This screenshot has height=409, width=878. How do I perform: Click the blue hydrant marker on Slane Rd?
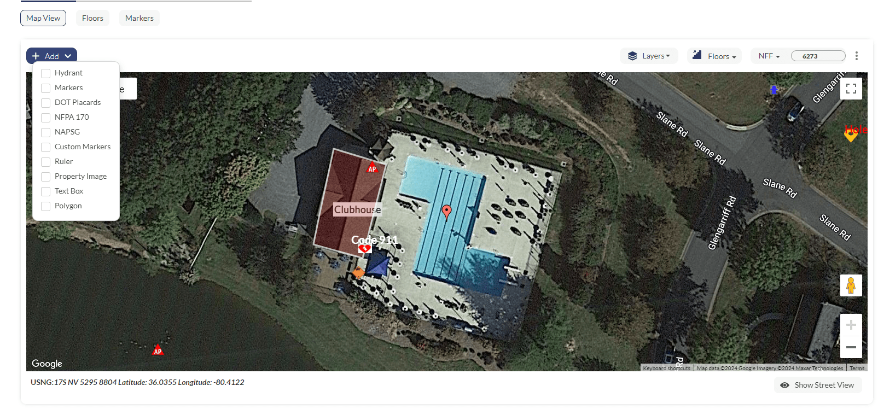coord(774,89)
